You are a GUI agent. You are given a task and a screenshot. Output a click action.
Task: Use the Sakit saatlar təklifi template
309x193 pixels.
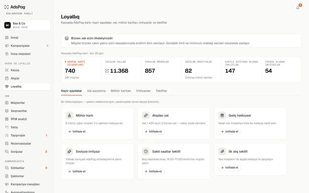153,171
